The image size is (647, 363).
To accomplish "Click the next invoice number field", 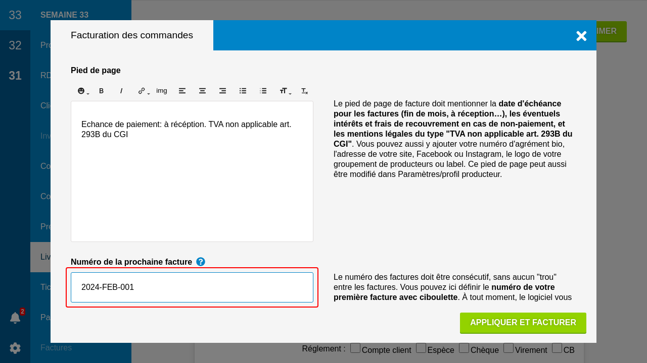I will 192,287.
